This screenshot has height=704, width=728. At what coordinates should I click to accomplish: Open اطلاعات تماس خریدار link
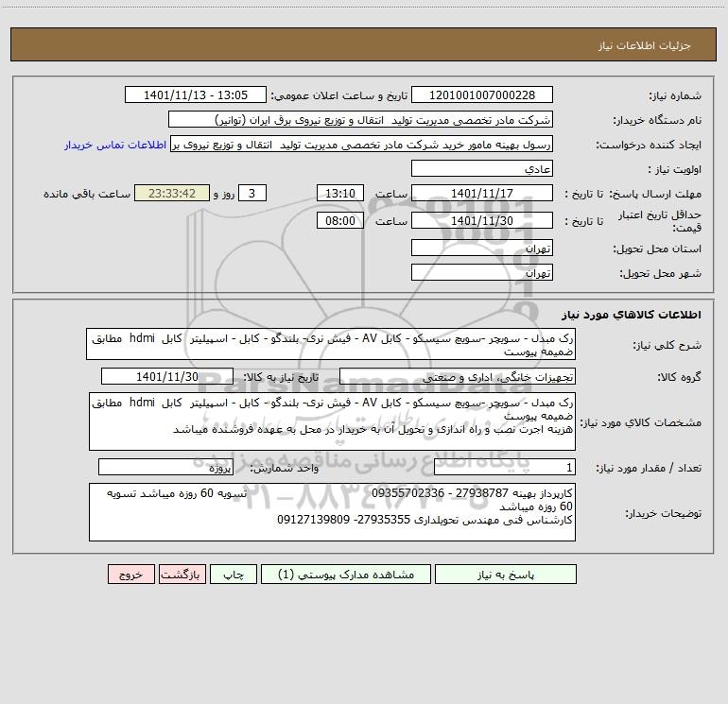(115, 145)
